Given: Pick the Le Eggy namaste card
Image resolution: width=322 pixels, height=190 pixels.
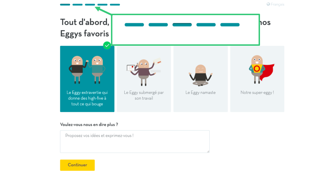Looking at the screenshot, I should pos(201,79).
